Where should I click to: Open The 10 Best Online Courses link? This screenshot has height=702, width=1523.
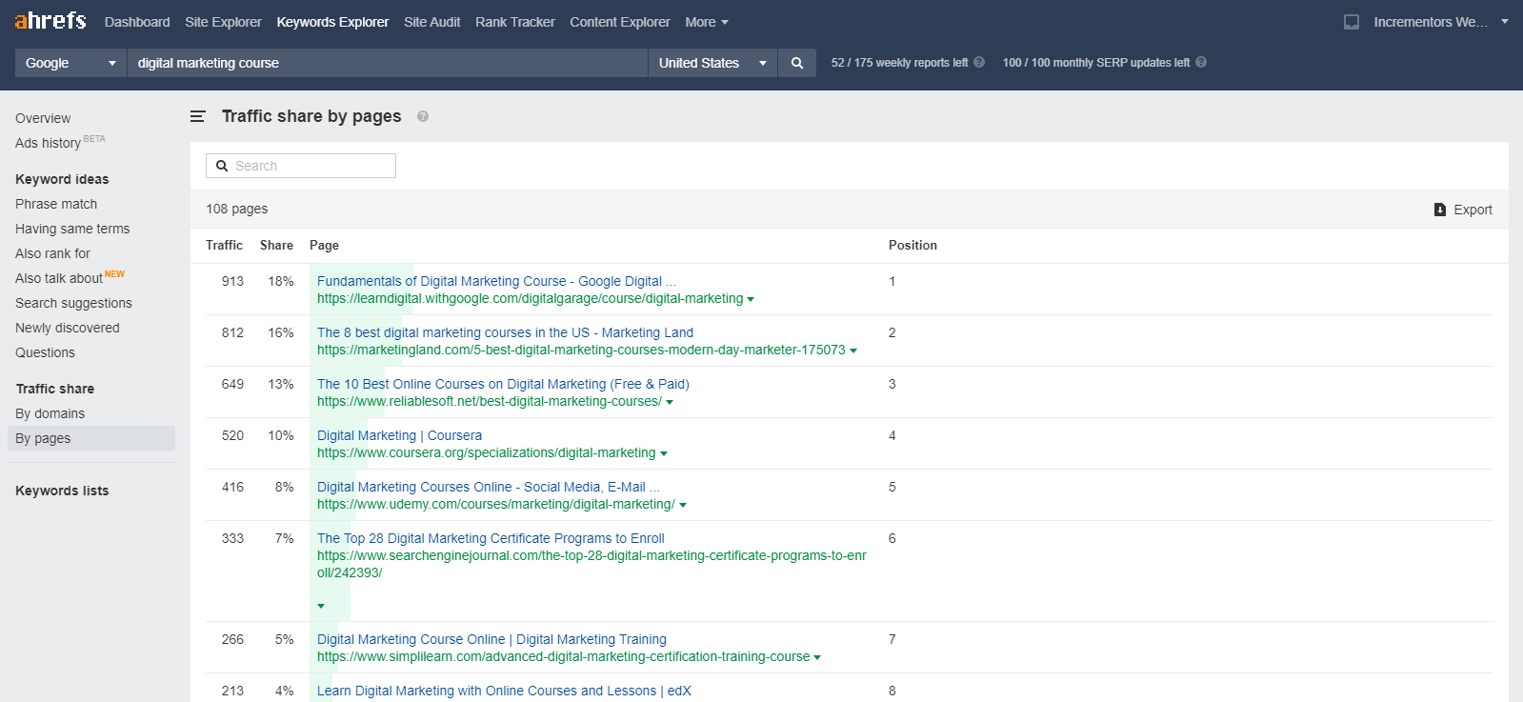click(503, 384)
